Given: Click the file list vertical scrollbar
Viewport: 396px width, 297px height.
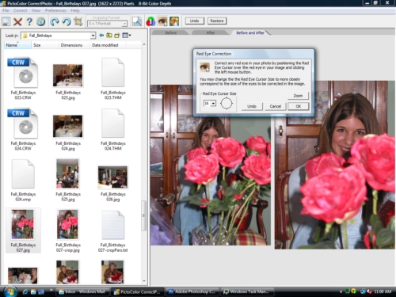Looking at the screenshot, I should (144, 215).
